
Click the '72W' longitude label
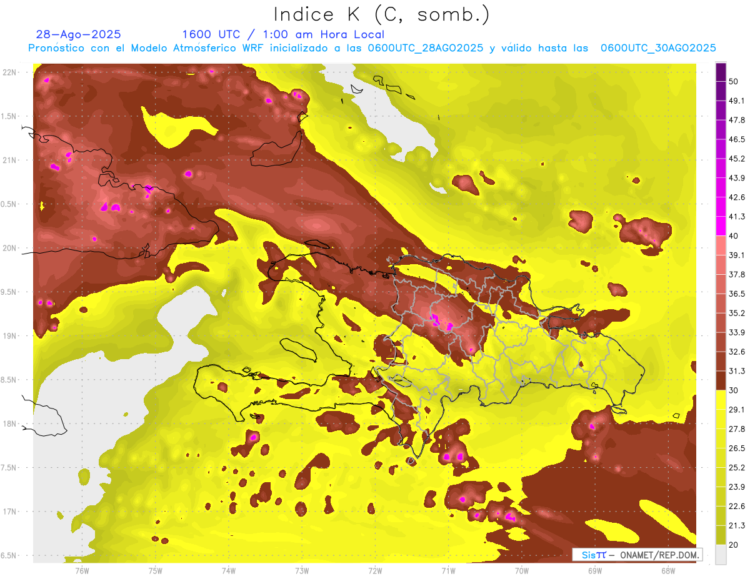pos(375,570)
